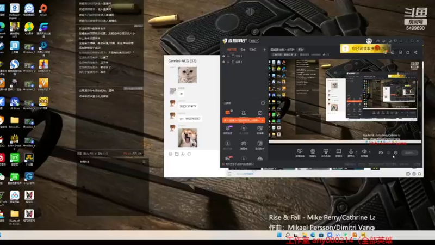The width and height of the screenshot is (435, 245).
Task: Click the bell notification icon above preview
Action: coord(408,52)
